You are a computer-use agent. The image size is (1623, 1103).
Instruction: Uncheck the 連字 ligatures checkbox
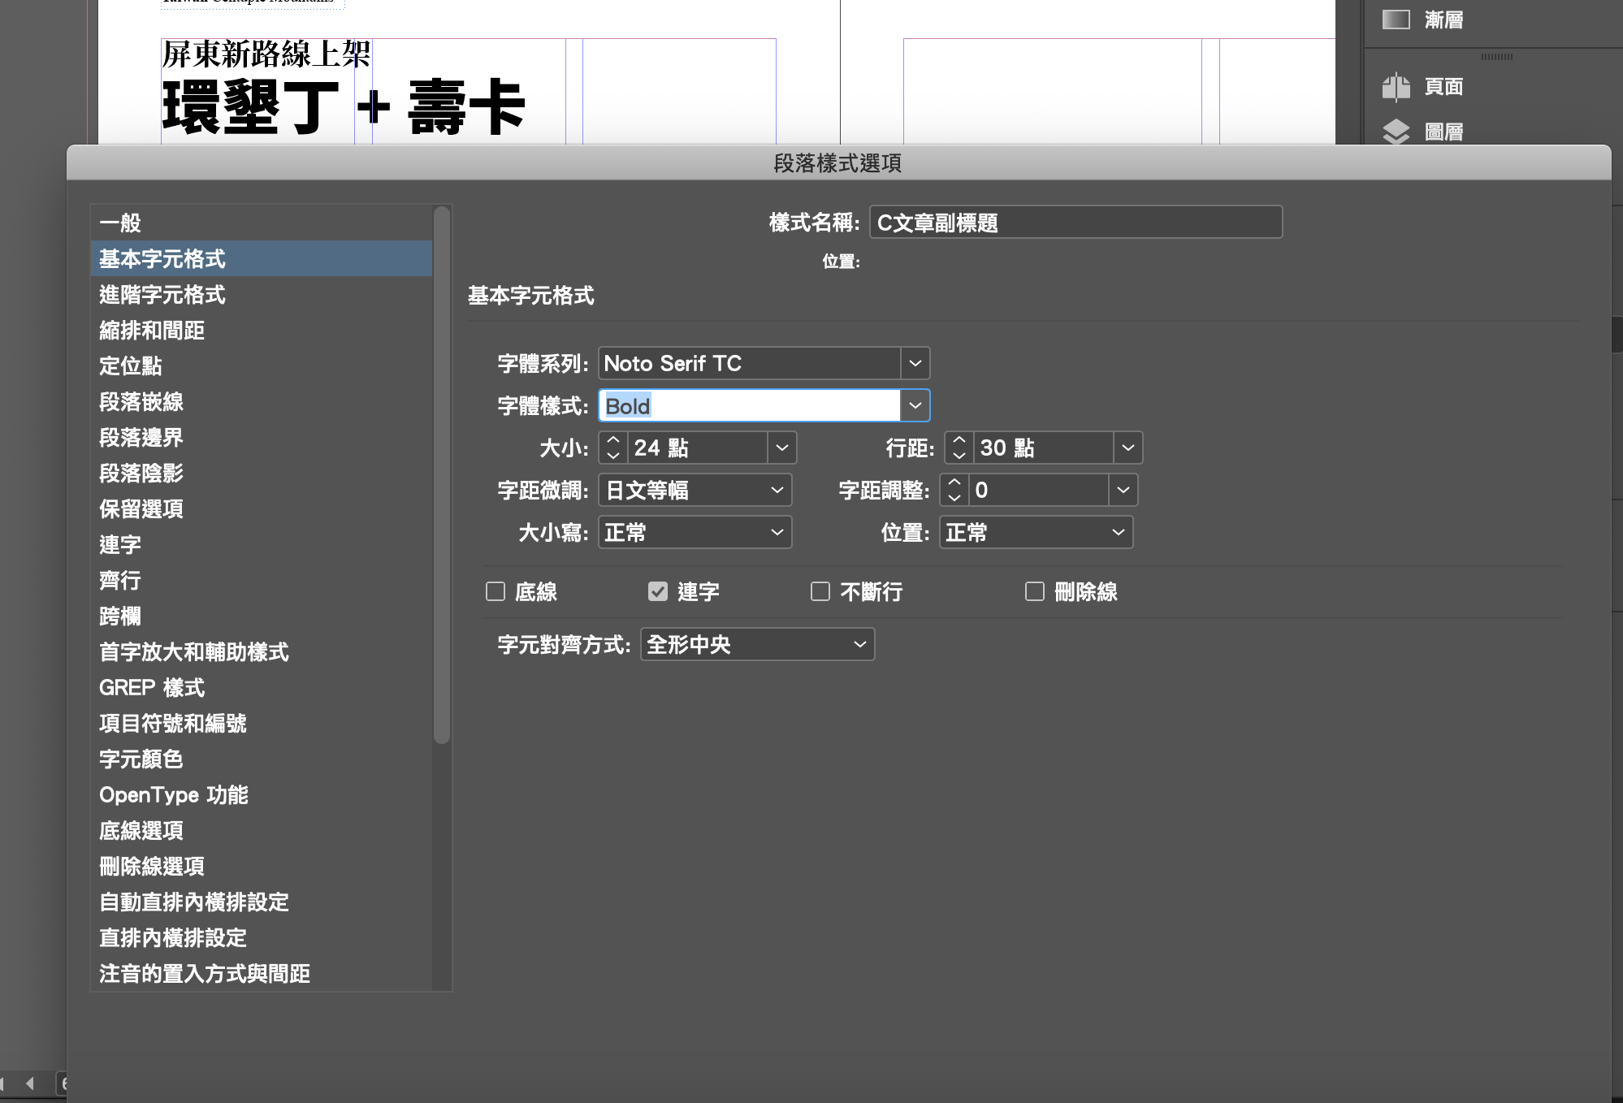click(658, 591)
